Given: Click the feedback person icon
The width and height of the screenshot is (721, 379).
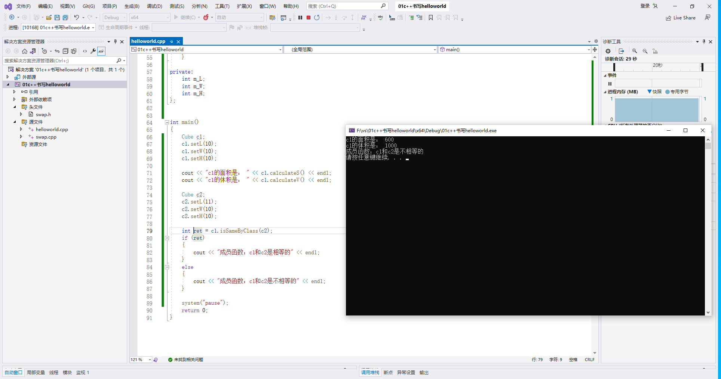Looking at the screenshot, I should (x=708, y=18).
